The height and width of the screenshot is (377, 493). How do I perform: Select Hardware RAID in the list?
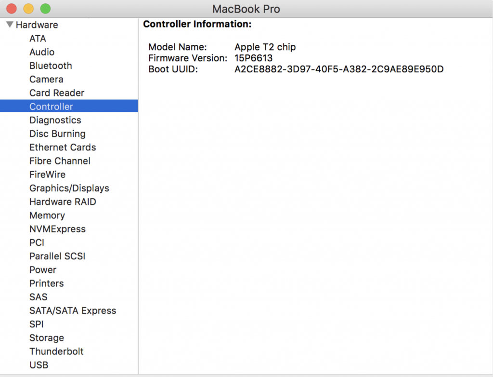point(63,202)
